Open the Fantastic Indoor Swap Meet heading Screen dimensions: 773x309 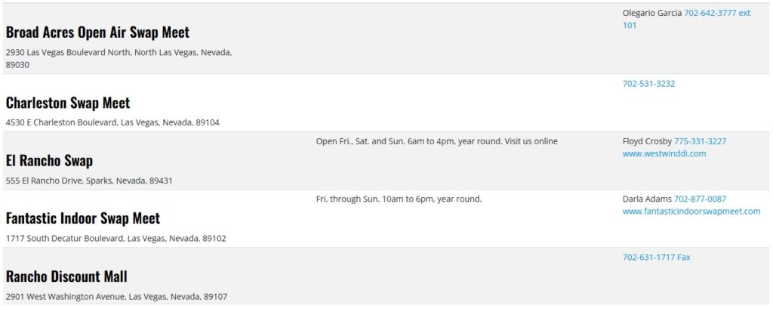tap(83, 218)
